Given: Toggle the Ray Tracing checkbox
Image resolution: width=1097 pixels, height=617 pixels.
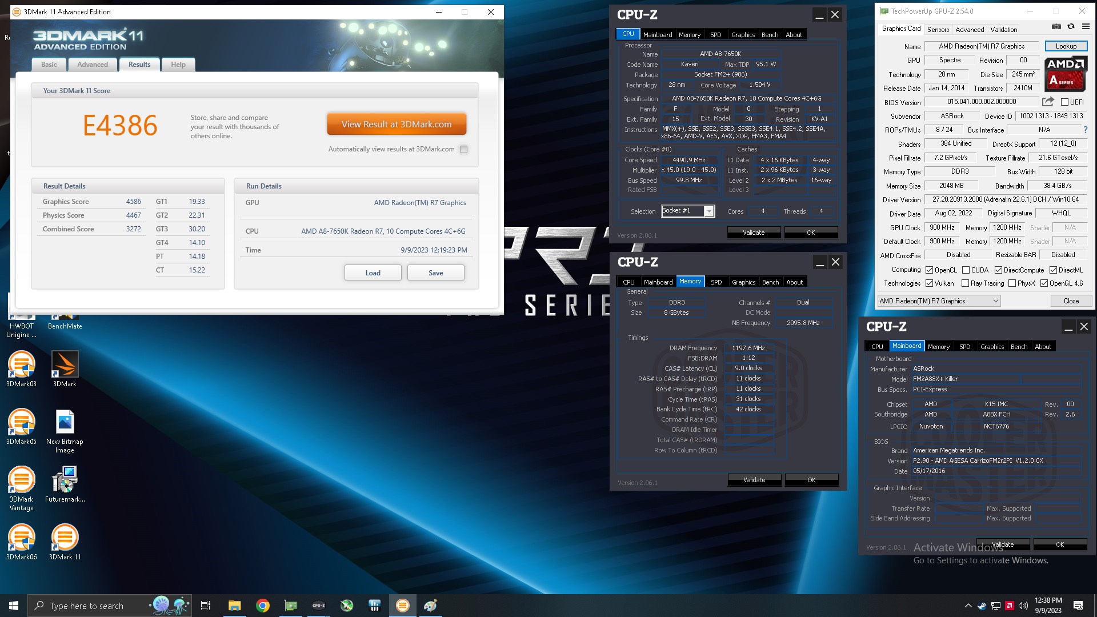Looking at the screenshot, I should tap(966, 283).
